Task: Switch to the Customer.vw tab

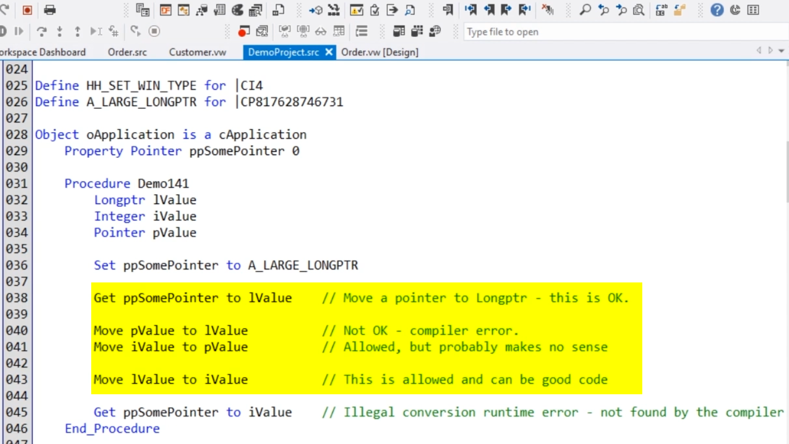Action: tap(197, 52)
